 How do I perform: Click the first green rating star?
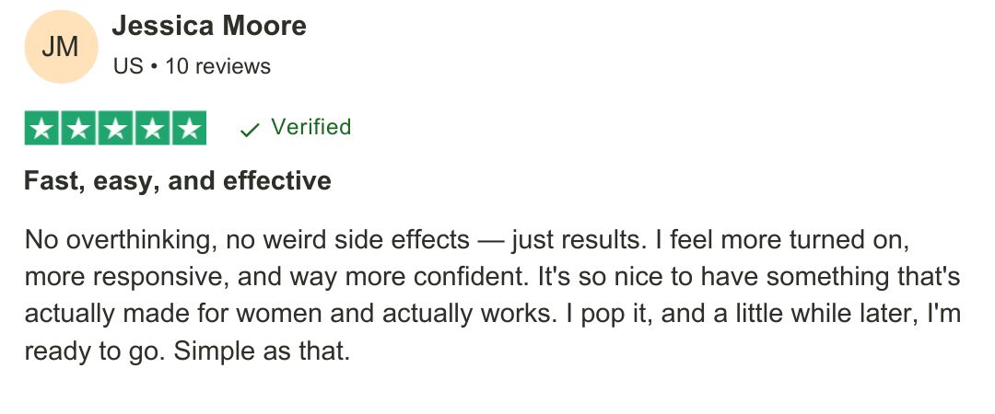[x=41, y=128]
